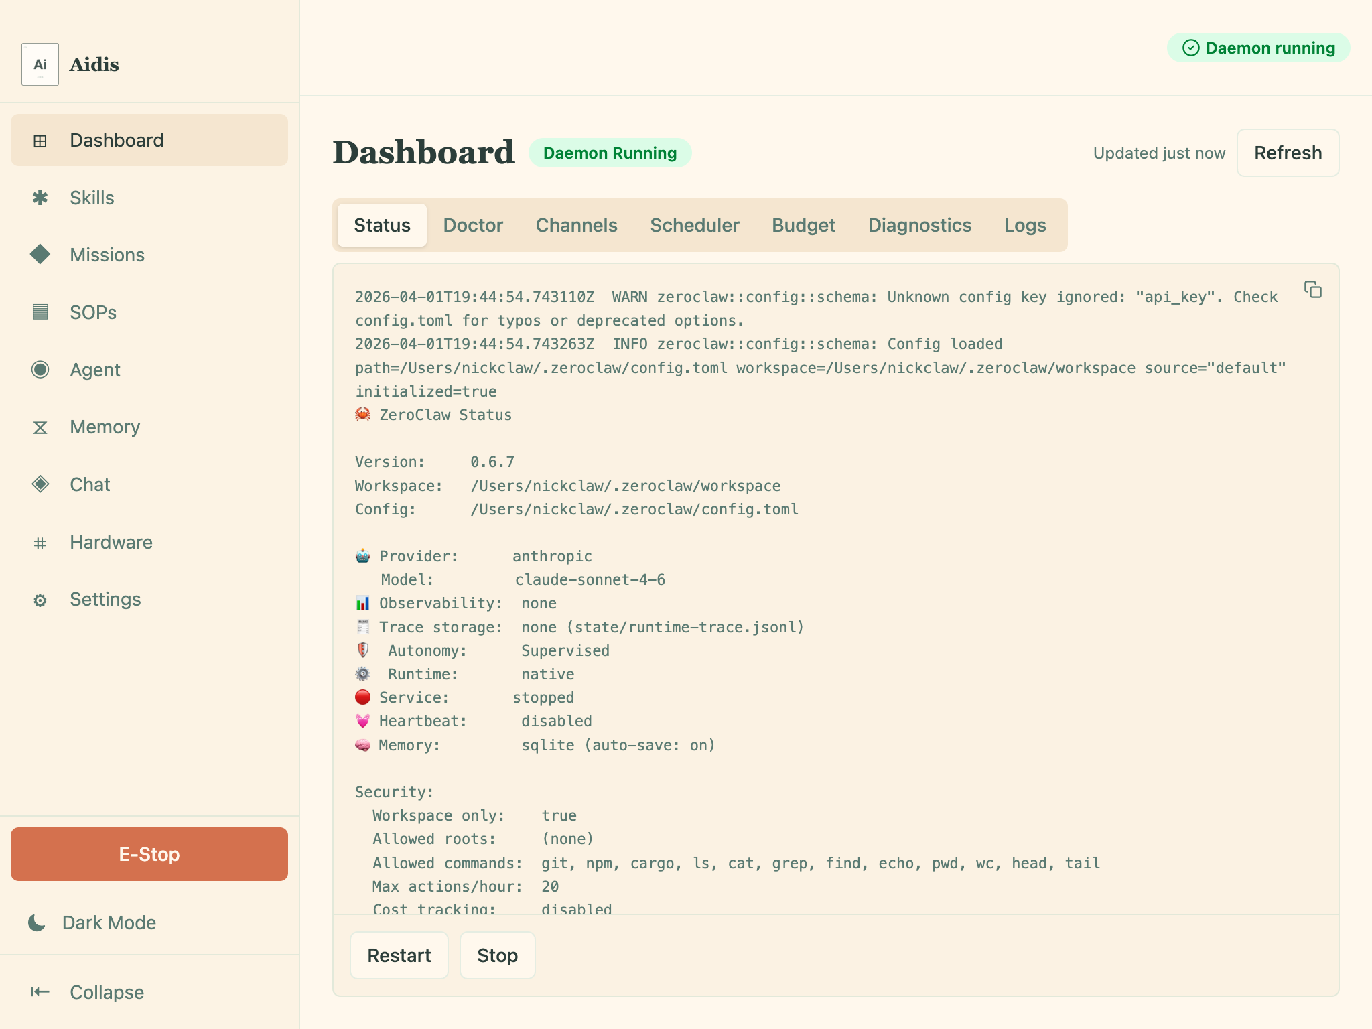Open Settings using the gear icon

[40, 600]
